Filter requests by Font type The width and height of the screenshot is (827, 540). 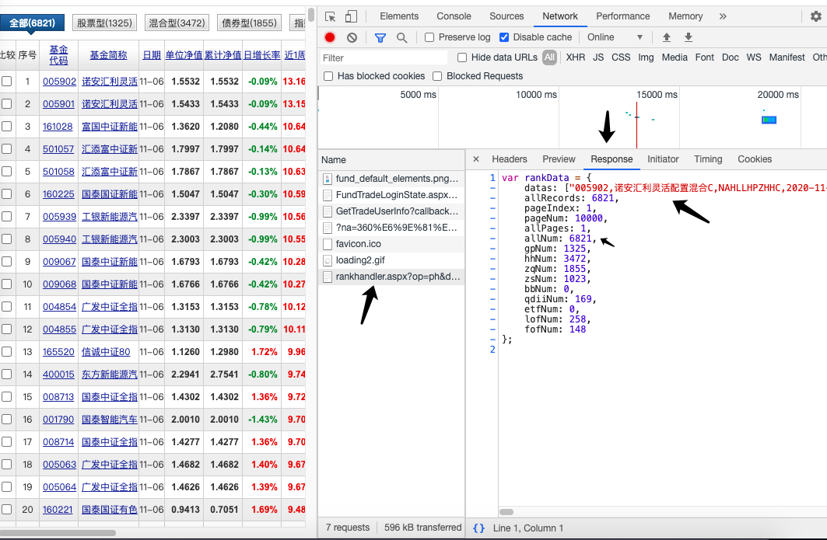pyautogui.click(x=705, y=57)
